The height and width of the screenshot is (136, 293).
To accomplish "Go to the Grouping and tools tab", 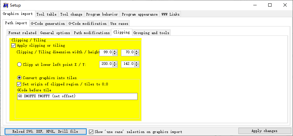I will click(151, 33).
